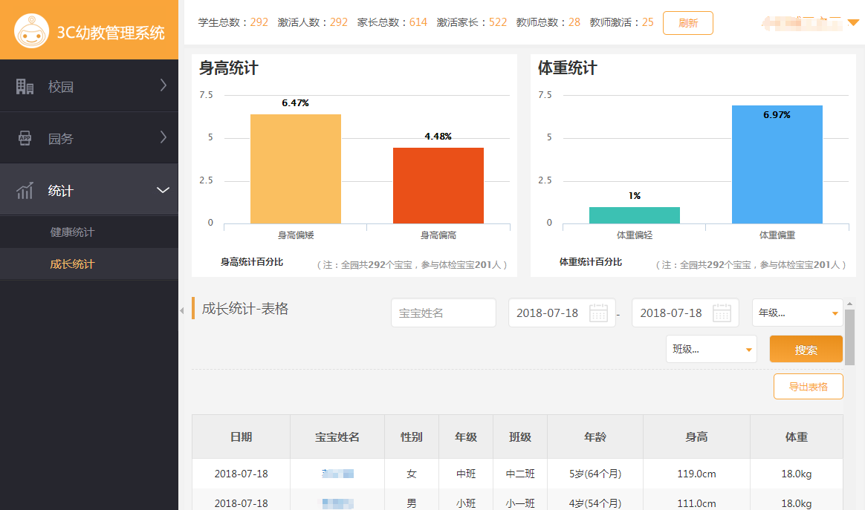Click the 园务 printer icon

point(25,139)
